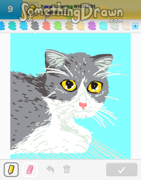Viewport: 141px width, 180px height.
Task: Submit the drawing with the checkmark button
Action: (x=122, y=170)
